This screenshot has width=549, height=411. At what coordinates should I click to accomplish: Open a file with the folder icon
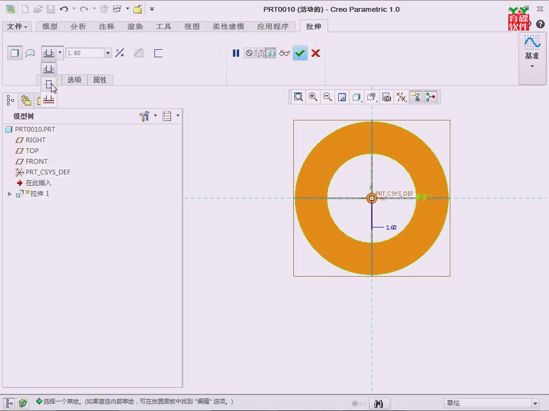point(38,9)
